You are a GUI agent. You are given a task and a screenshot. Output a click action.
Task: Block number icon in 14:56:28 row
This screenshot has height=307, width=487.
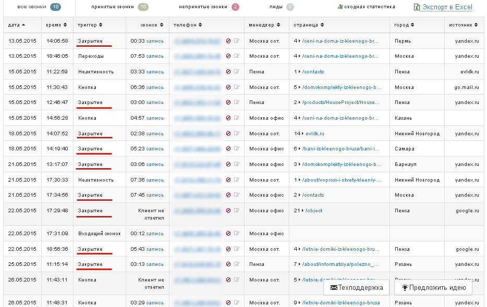228,118
